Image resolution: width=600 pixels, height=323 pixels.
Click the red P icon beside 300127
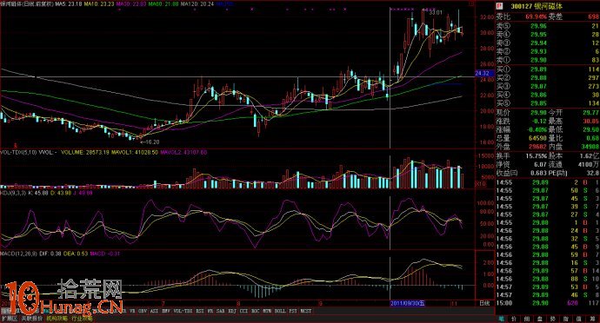click(499, 6)
